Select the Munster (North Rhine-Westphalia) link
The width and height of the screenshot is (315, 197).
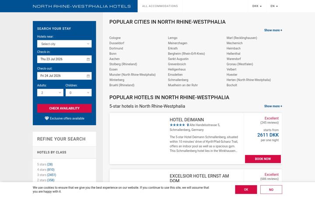click(133, 74)
